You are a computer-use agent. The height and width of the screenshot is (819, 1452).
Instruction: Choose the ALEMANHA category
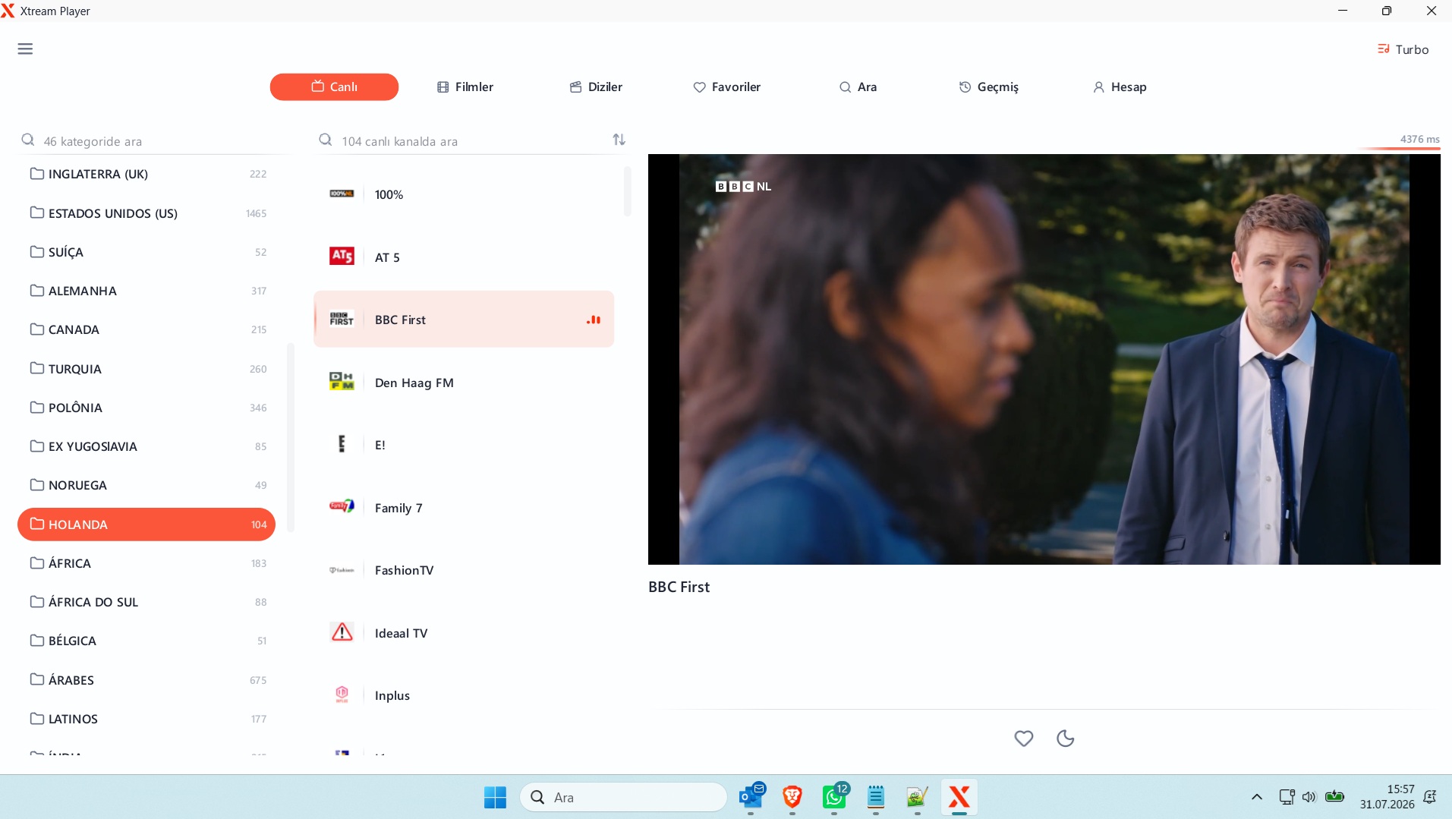click(x=146, y=291)
